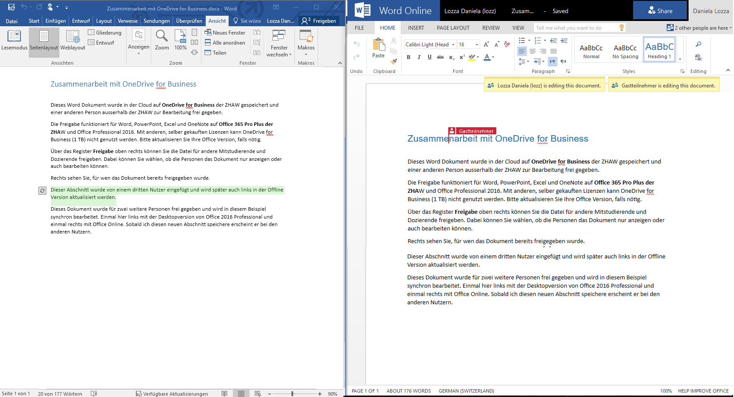Open the font size dropdown showing 16
The image size is (734, 397).
coord(477,45)
